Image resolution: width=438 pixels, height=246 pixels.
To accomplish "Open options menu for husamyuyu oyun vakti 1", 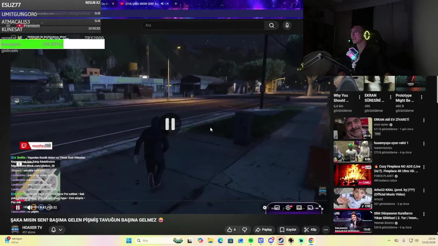I will (424, 143).
